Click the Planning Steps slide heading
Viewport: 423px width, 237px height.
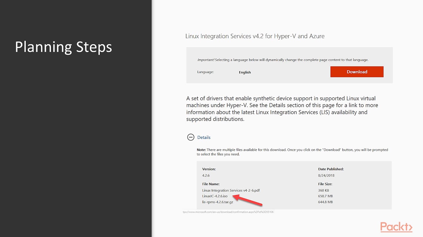tap(63, 47)
